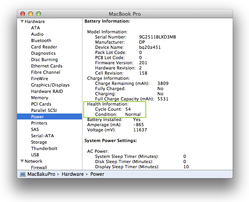Select USB in the sidebar
249x202 pixels.
tap(35, 155)
